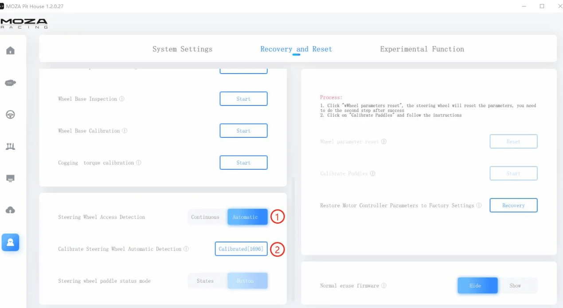563x308 pixels.
Task: Open the Experimental Function tab
Action: click(x=422, y=49)
